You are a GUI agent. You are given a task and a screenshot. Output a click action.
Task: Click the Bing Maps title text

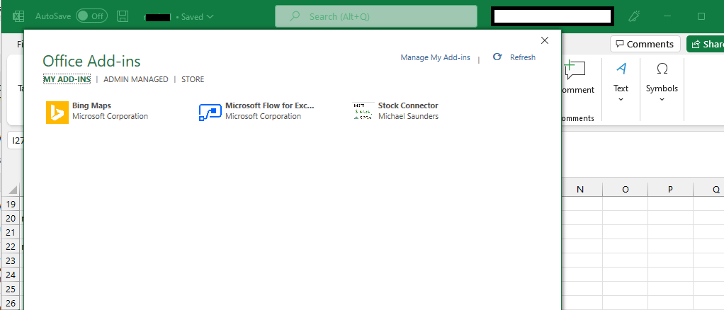pos(91,105)
